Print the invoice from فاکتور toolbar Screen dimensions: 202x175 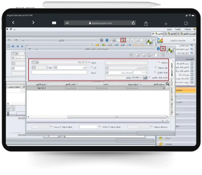pyautogui.click(x=114, y=40)
